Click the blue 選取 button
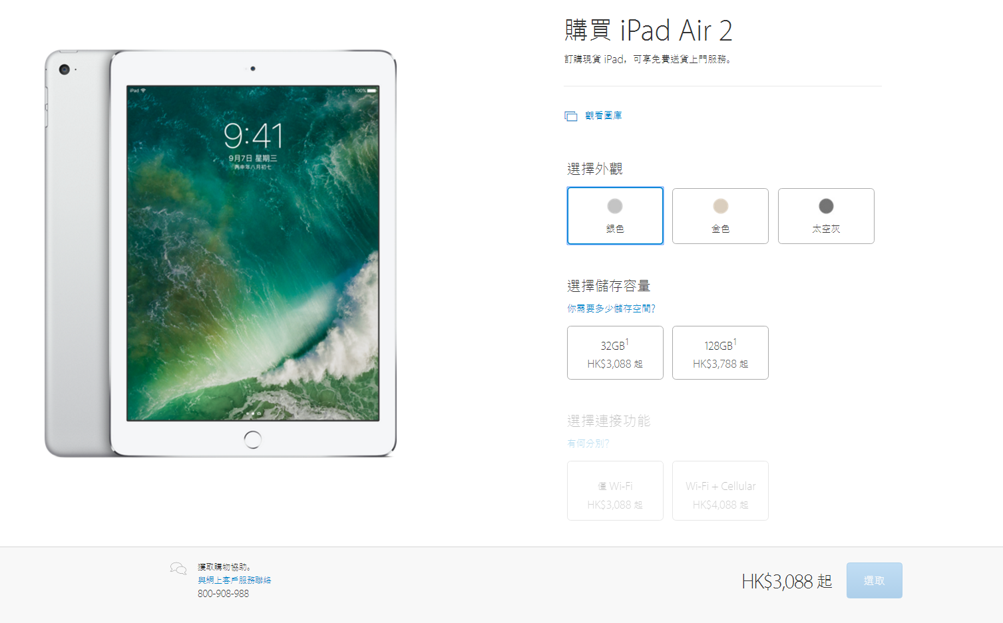 point(874,580)
